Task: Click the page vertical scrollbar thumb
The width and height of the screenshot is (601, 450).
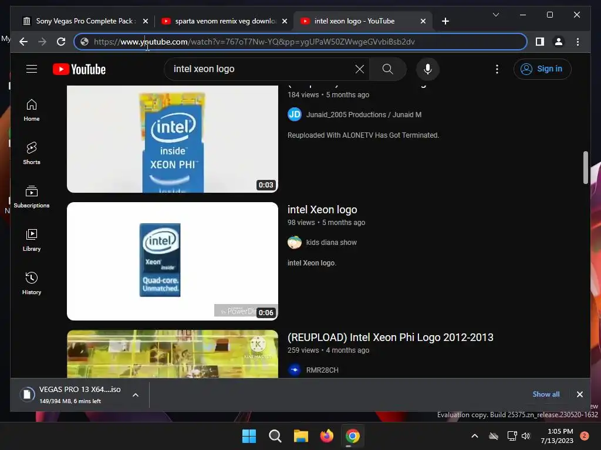Action: coord(585,167)
